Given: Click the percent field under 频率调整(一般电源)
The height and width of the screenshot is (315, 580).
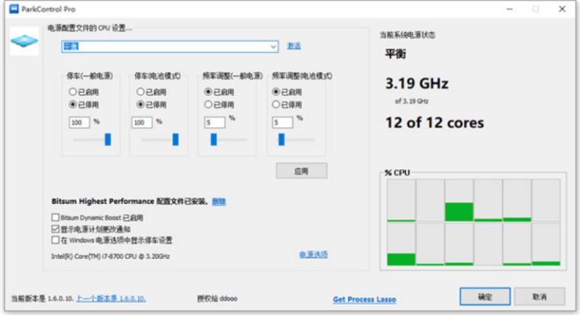Looking at the screenshot, I should click(215, 123).
